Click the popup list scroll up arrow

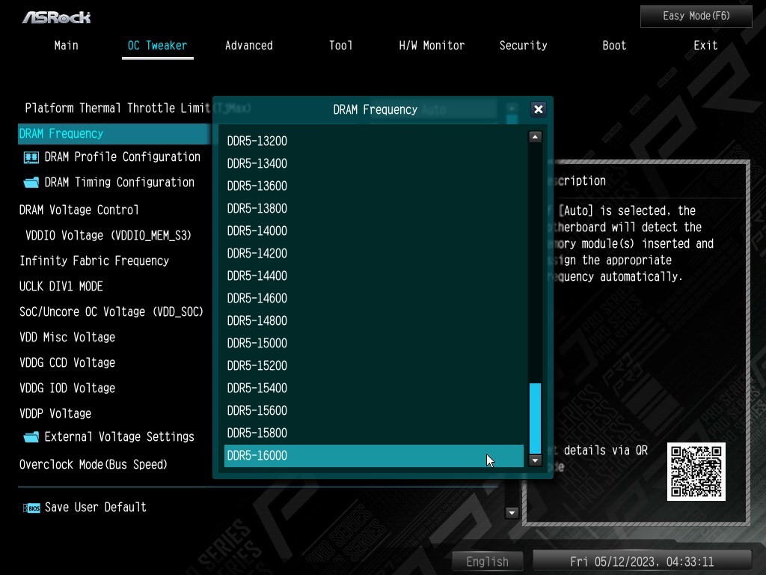click(535, 137)
